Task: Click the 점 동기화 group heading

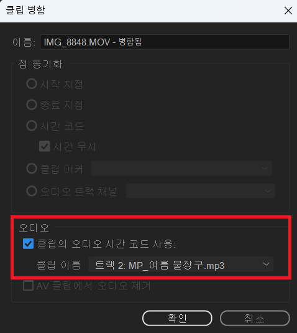Action: click(40, 63)
